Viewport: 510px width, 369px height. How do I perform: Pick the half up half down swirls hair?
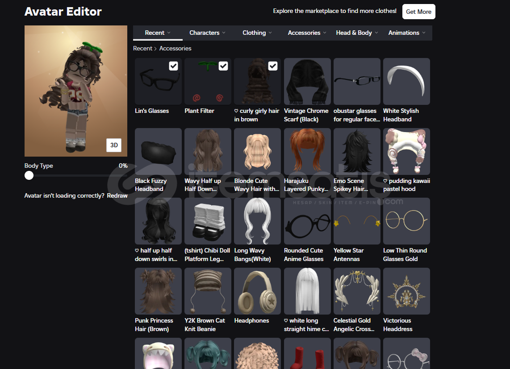pyautogui.click(x=158, y=221)
